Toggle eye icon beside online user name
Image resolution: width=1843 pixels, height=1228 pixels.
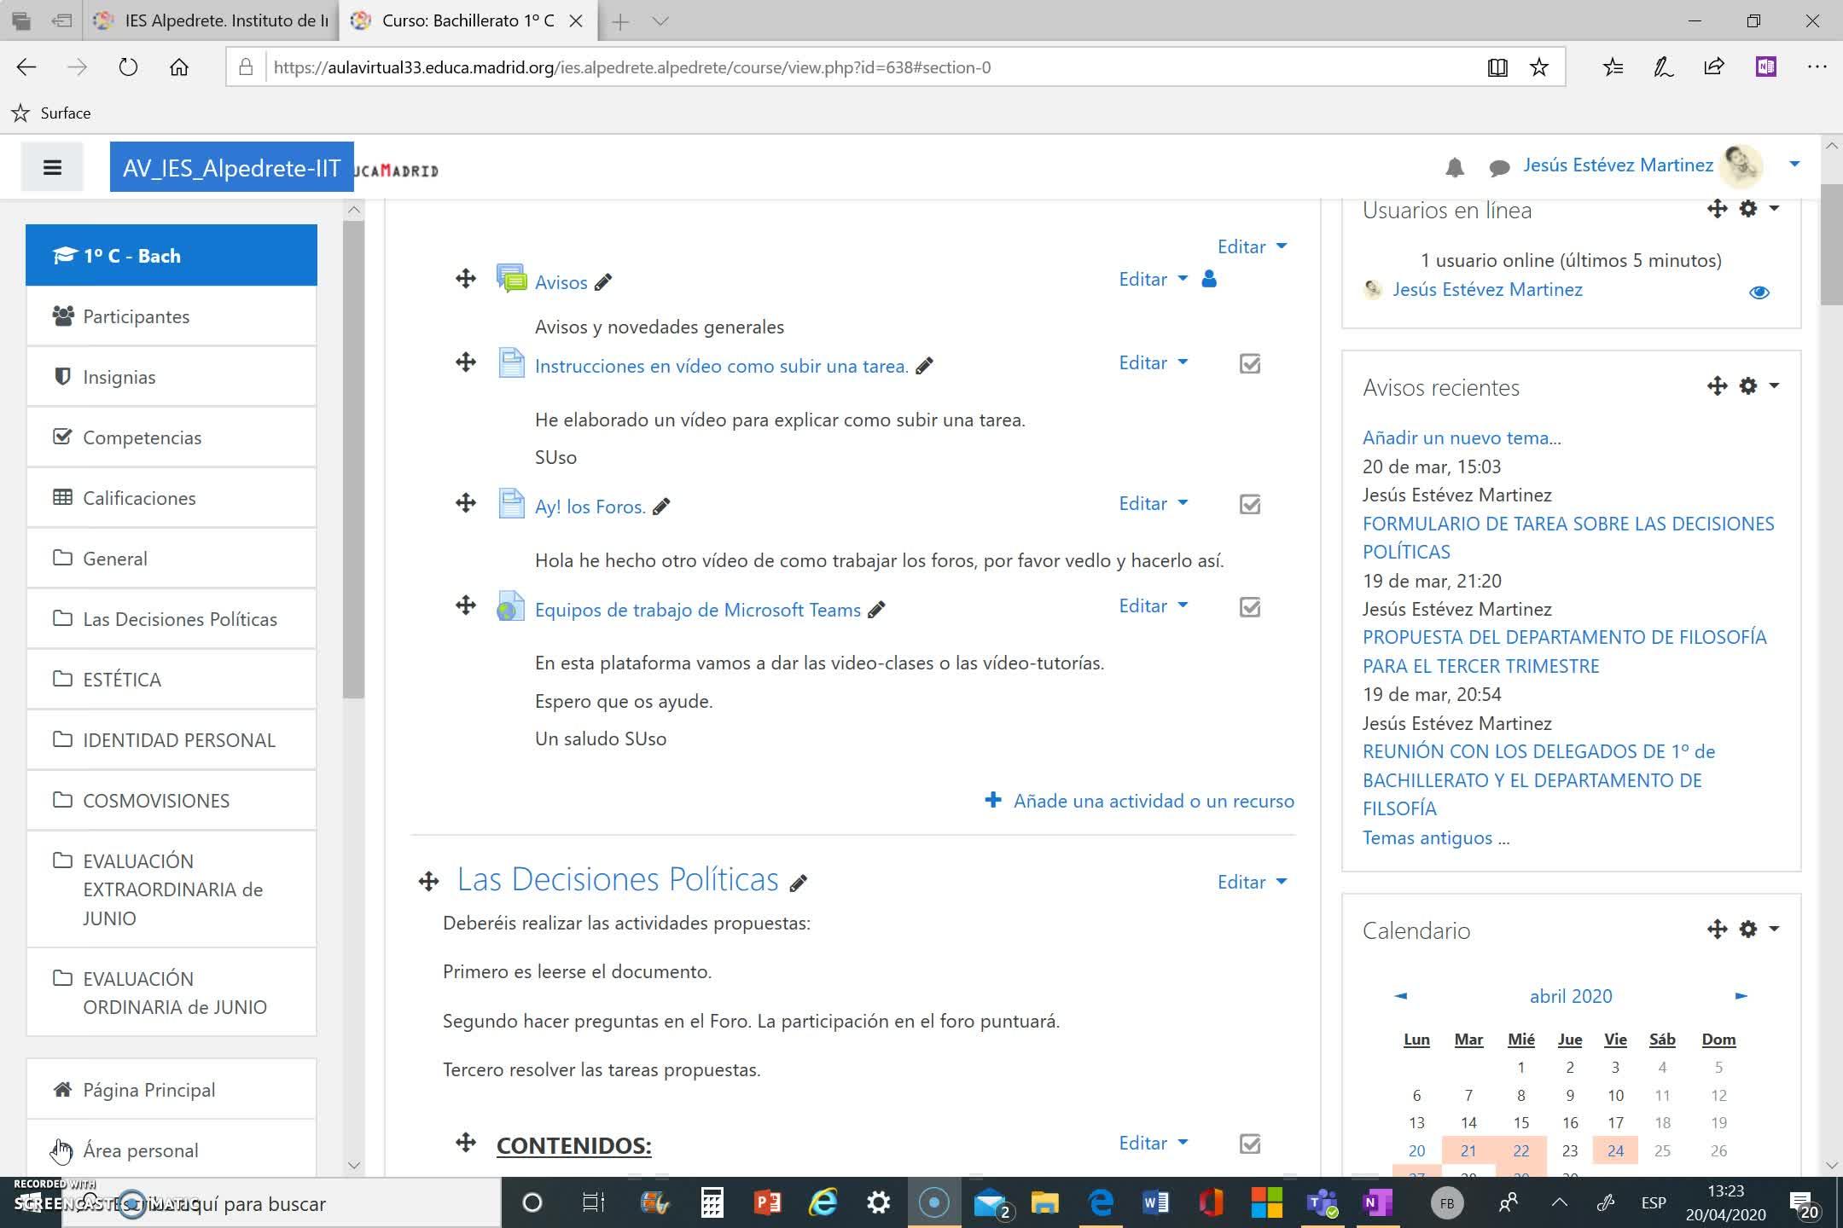pos(1759,293)
